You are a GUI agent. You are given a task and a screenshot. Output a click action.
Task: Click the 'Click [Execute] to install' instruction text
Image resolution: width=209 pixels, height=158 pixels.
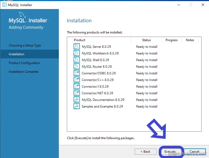[x=101, y=138]
